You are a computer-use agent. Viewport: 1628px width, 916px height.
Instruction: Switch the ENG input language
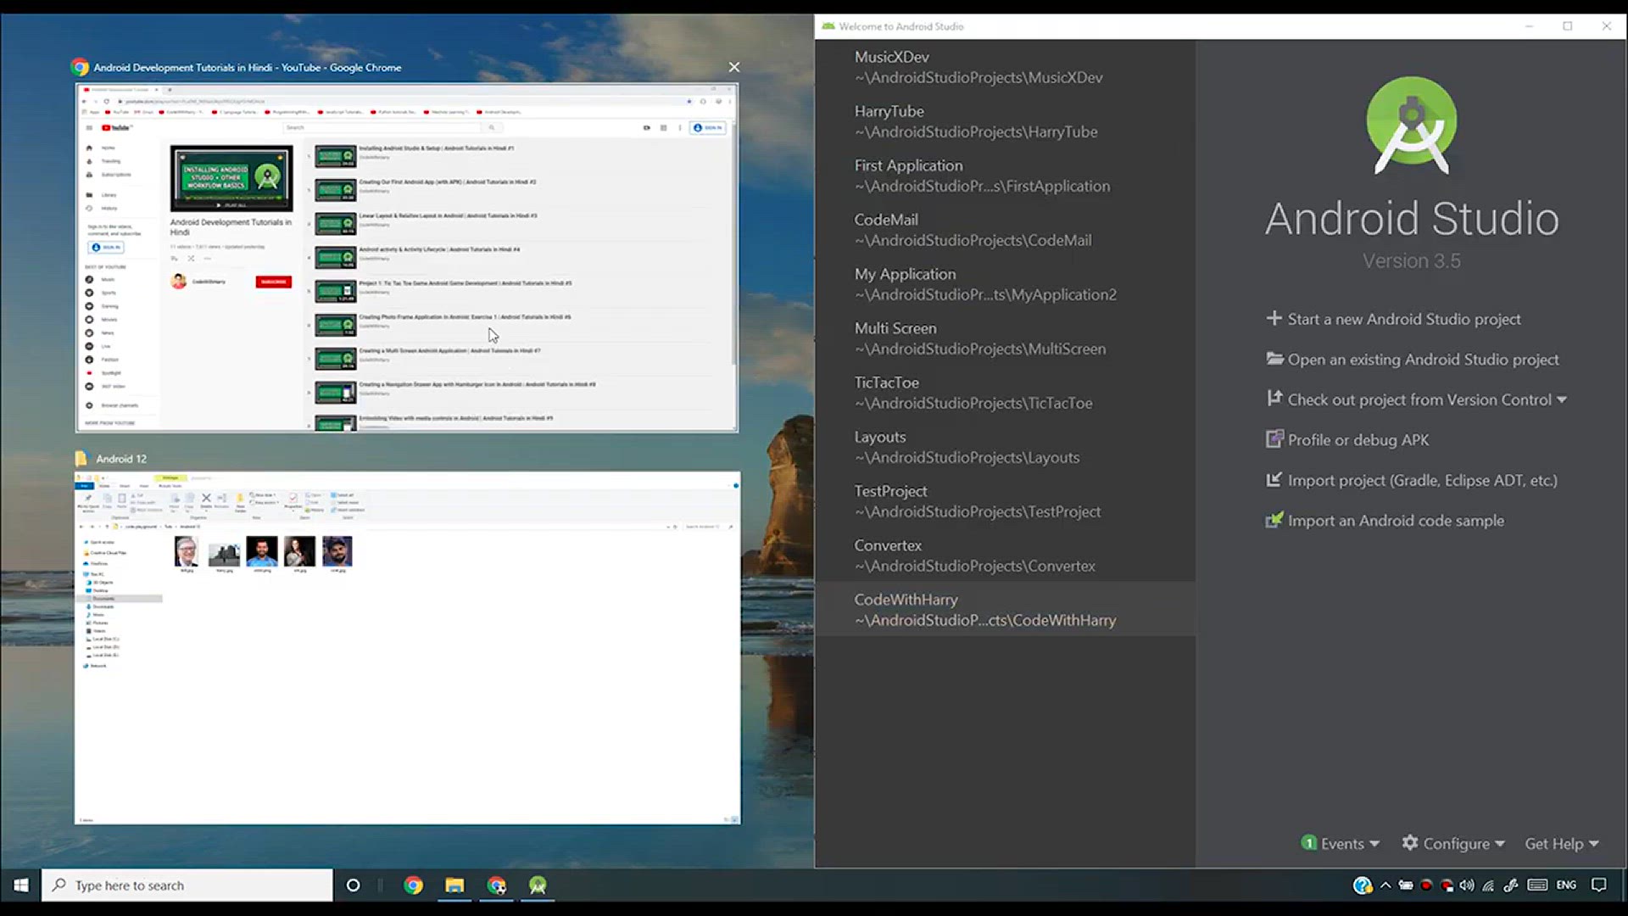1566,885
